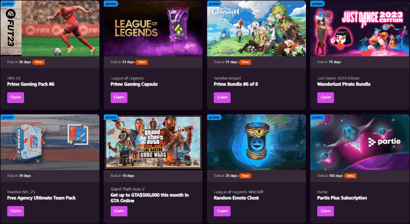Claim the Wanderlust Pirate Bundle
Screen dimensions: 410x224
tap(325, 97)
